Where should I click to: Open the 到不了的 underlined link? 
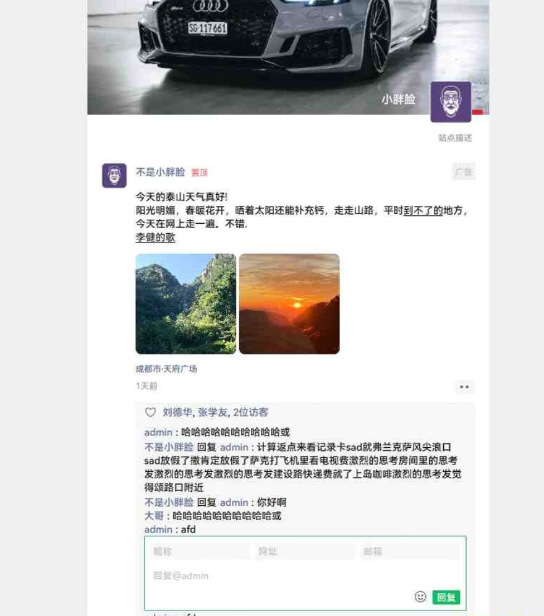(x=423, y=210)
